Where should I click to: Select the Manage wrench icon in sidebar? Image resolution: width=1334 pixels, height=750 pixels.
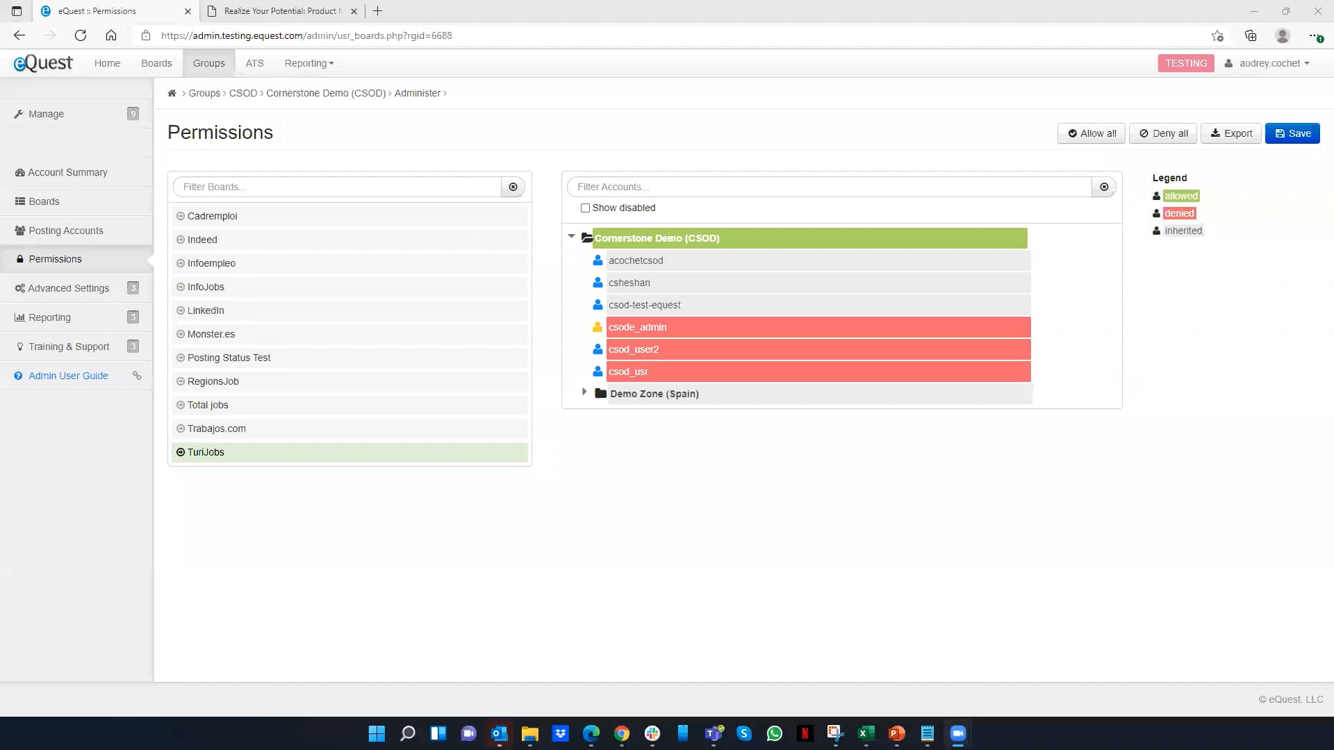point(19,113)
